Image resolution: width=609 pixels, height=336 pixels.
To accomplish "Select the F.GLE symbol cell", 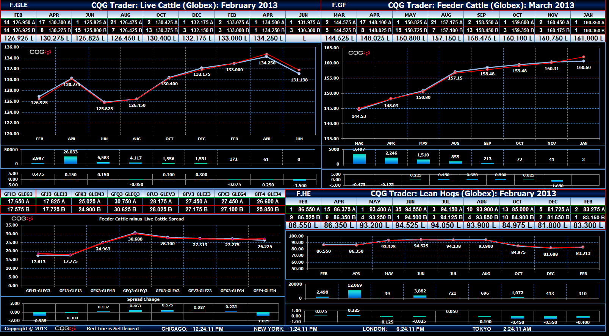I will coord(19,5).
